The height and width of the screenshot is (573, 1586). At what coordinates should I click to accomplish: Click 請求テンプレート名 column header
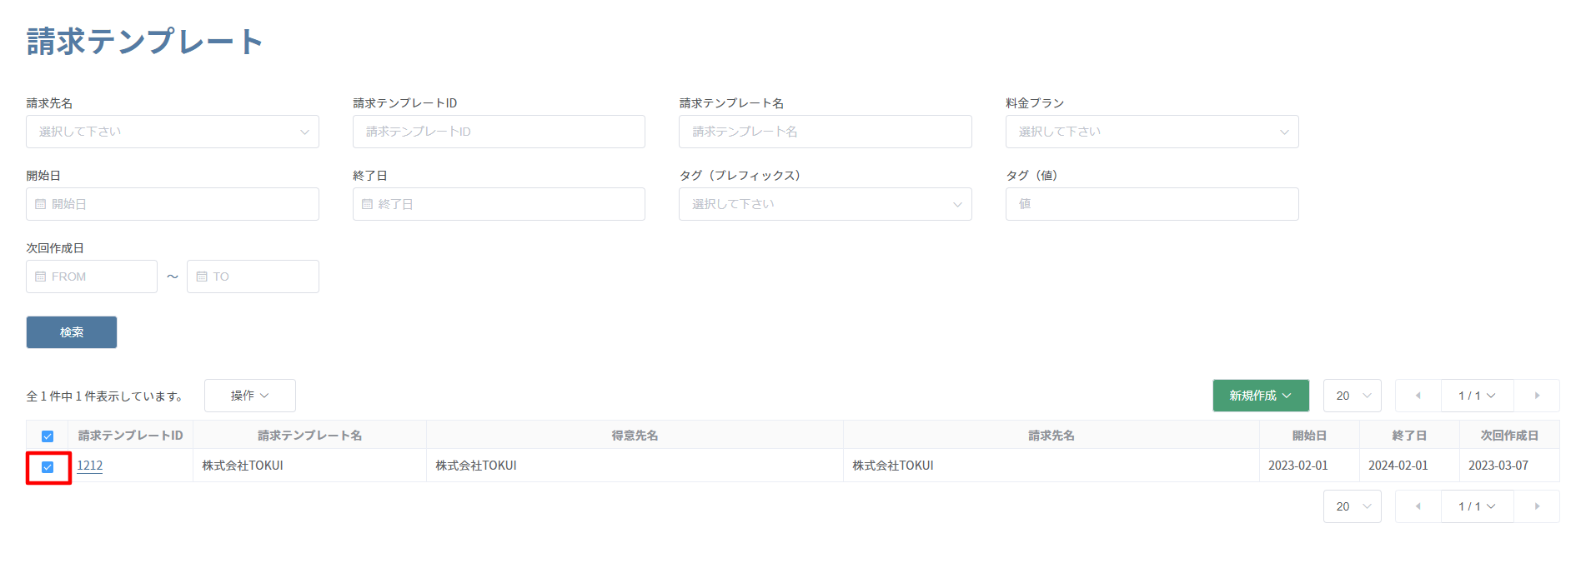coord(309,436)
